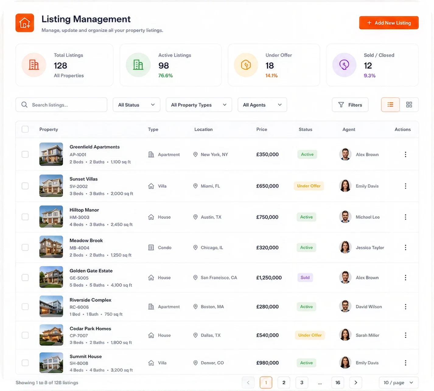Click the Property column header
This screenshot has height=391, width=434.
(49, 129)
